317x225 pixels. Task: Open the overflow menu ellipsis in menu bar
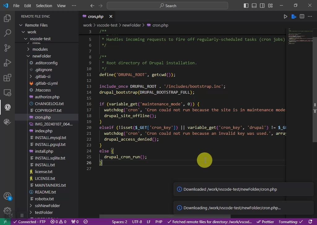74,6
